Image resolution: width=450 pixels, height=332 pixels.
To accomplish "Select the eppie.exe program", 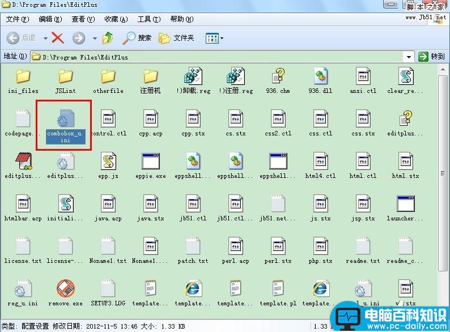I will pos(151,166).
